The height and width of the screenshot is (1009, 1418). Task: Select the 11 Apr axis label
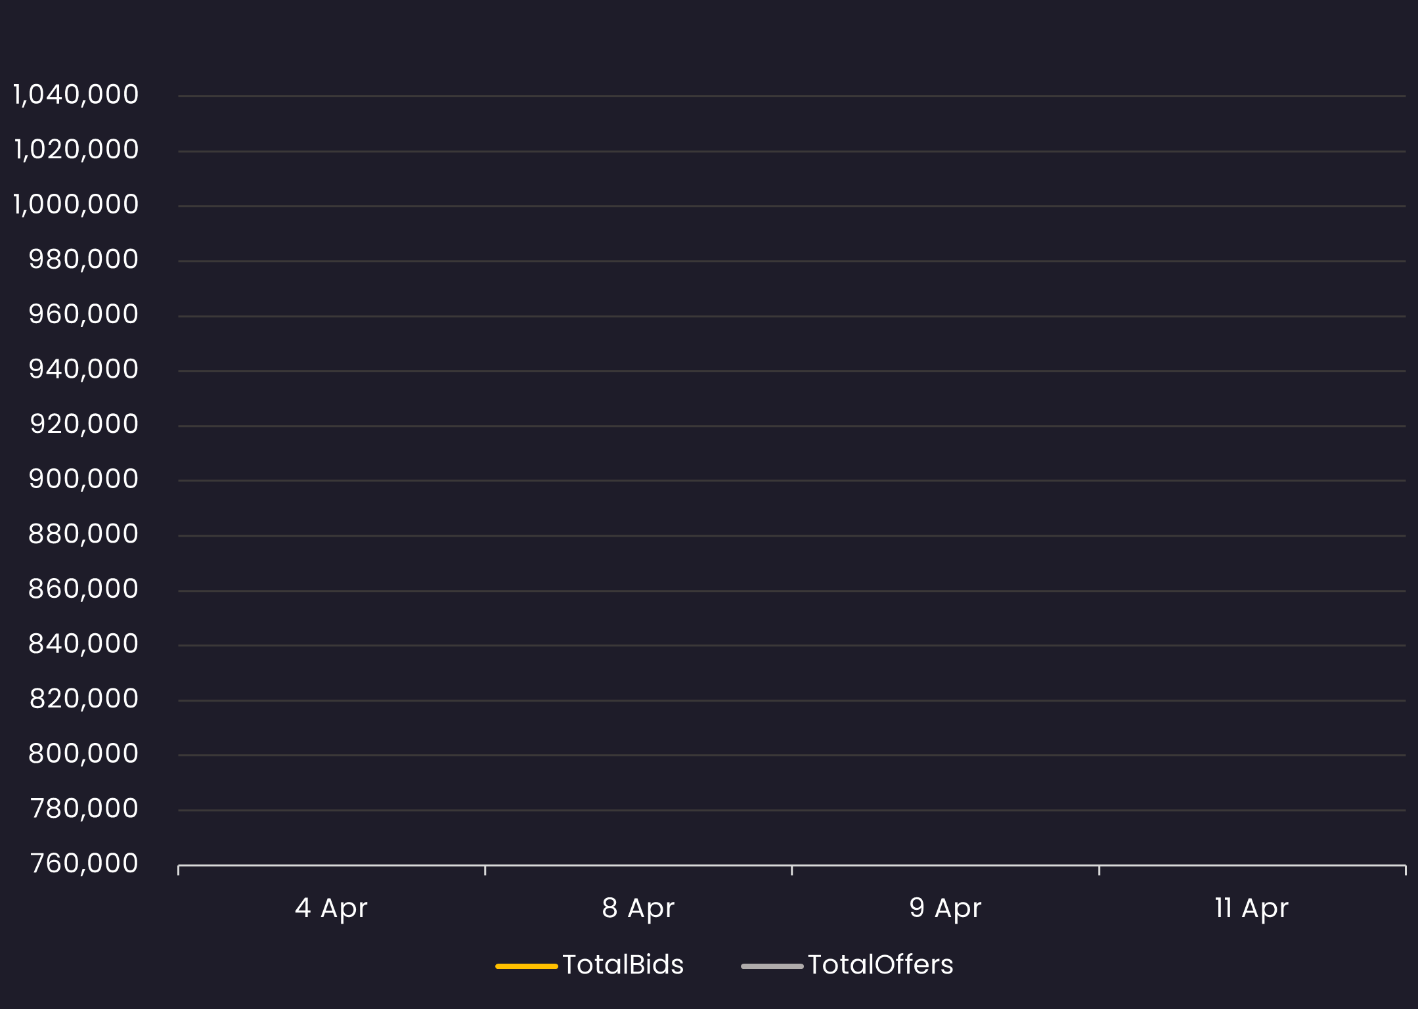tap(1252, 909)
